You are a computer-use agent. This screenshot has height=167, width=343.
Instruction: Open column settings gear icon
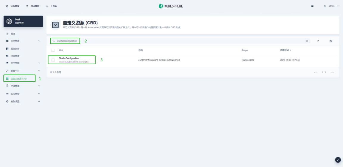(x=330, y=41)
